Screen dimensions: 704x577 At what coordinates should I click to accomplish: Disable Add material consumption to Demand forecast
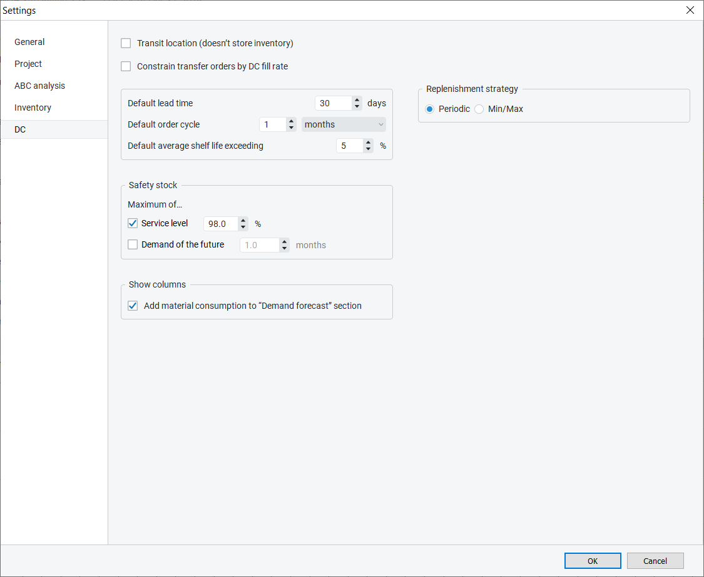click(x=133, y=306)
